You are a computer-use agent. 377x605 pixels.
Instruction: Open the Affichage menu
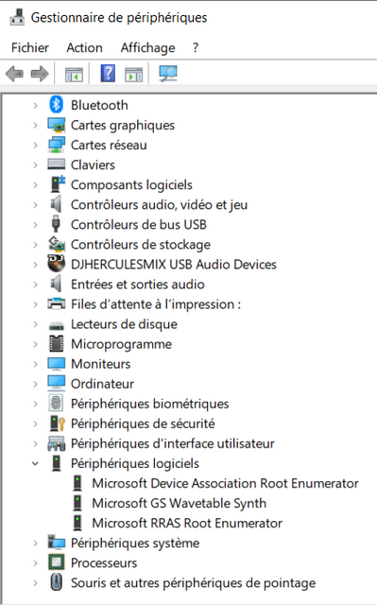point(147,47)
